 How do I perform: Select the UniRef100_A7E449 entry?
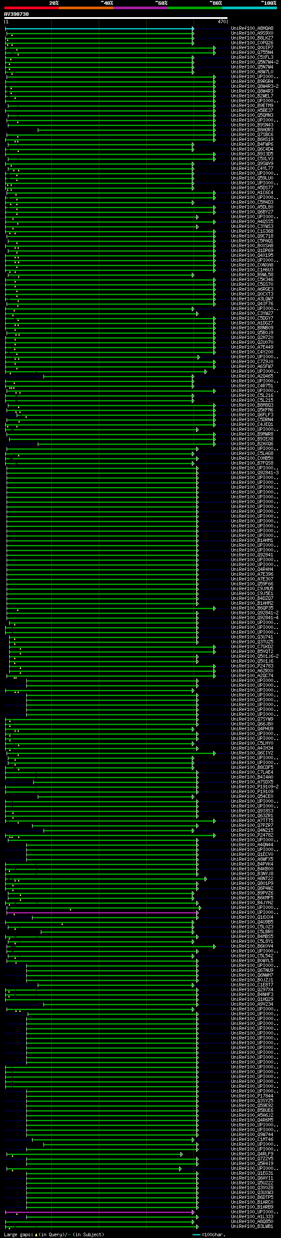click(252, 347)
